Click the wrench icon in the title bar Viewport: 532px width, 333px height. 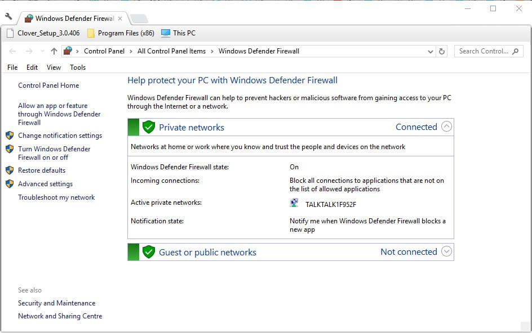point(8,17)
